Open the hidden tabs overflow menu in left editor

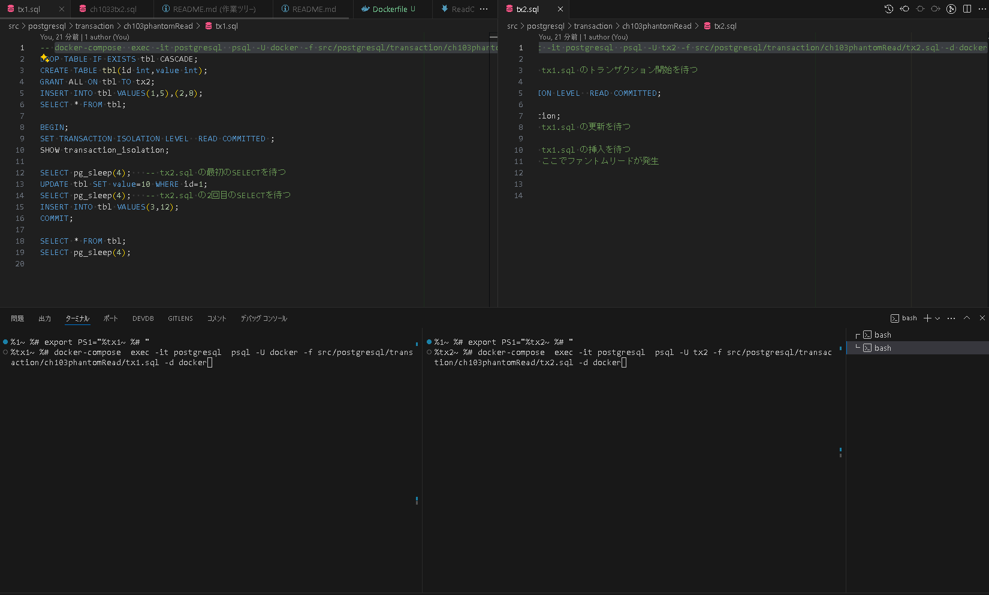click(x=484, y=10)
